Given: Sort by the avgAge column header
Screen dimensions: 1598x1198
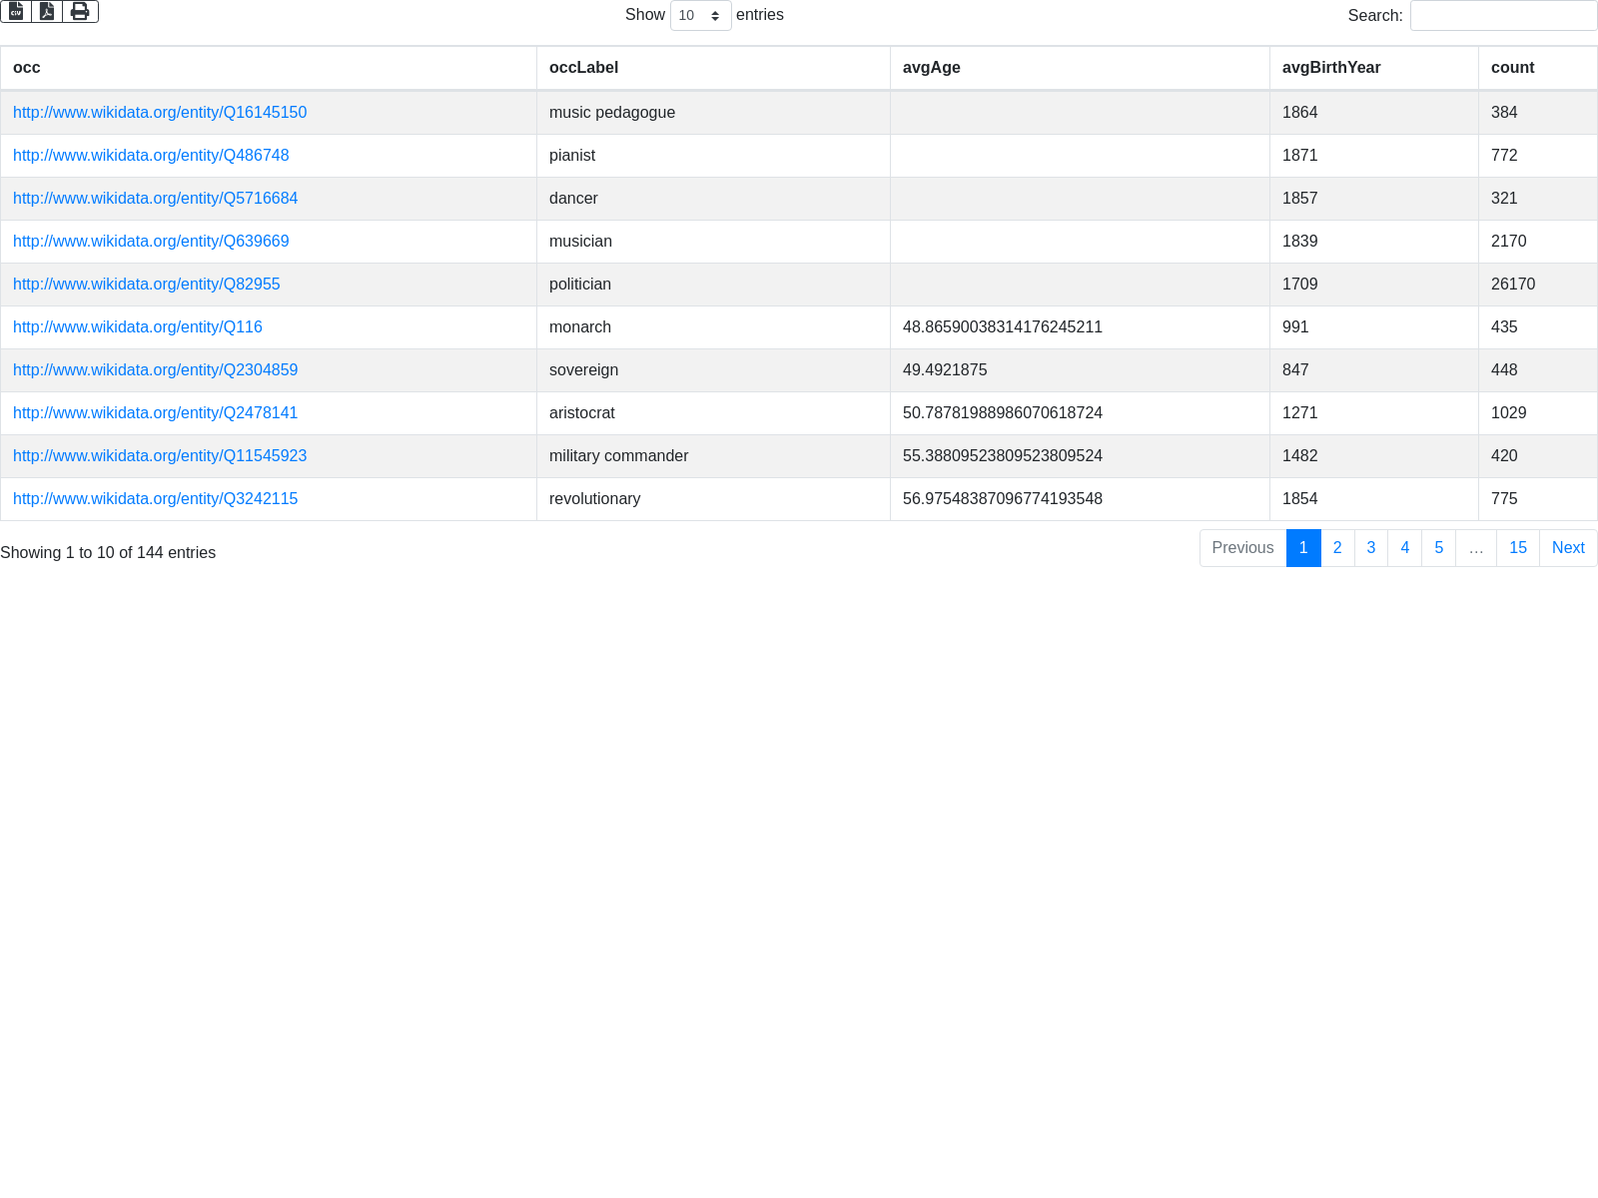Looking at the screenshot, I should (931, 68).
